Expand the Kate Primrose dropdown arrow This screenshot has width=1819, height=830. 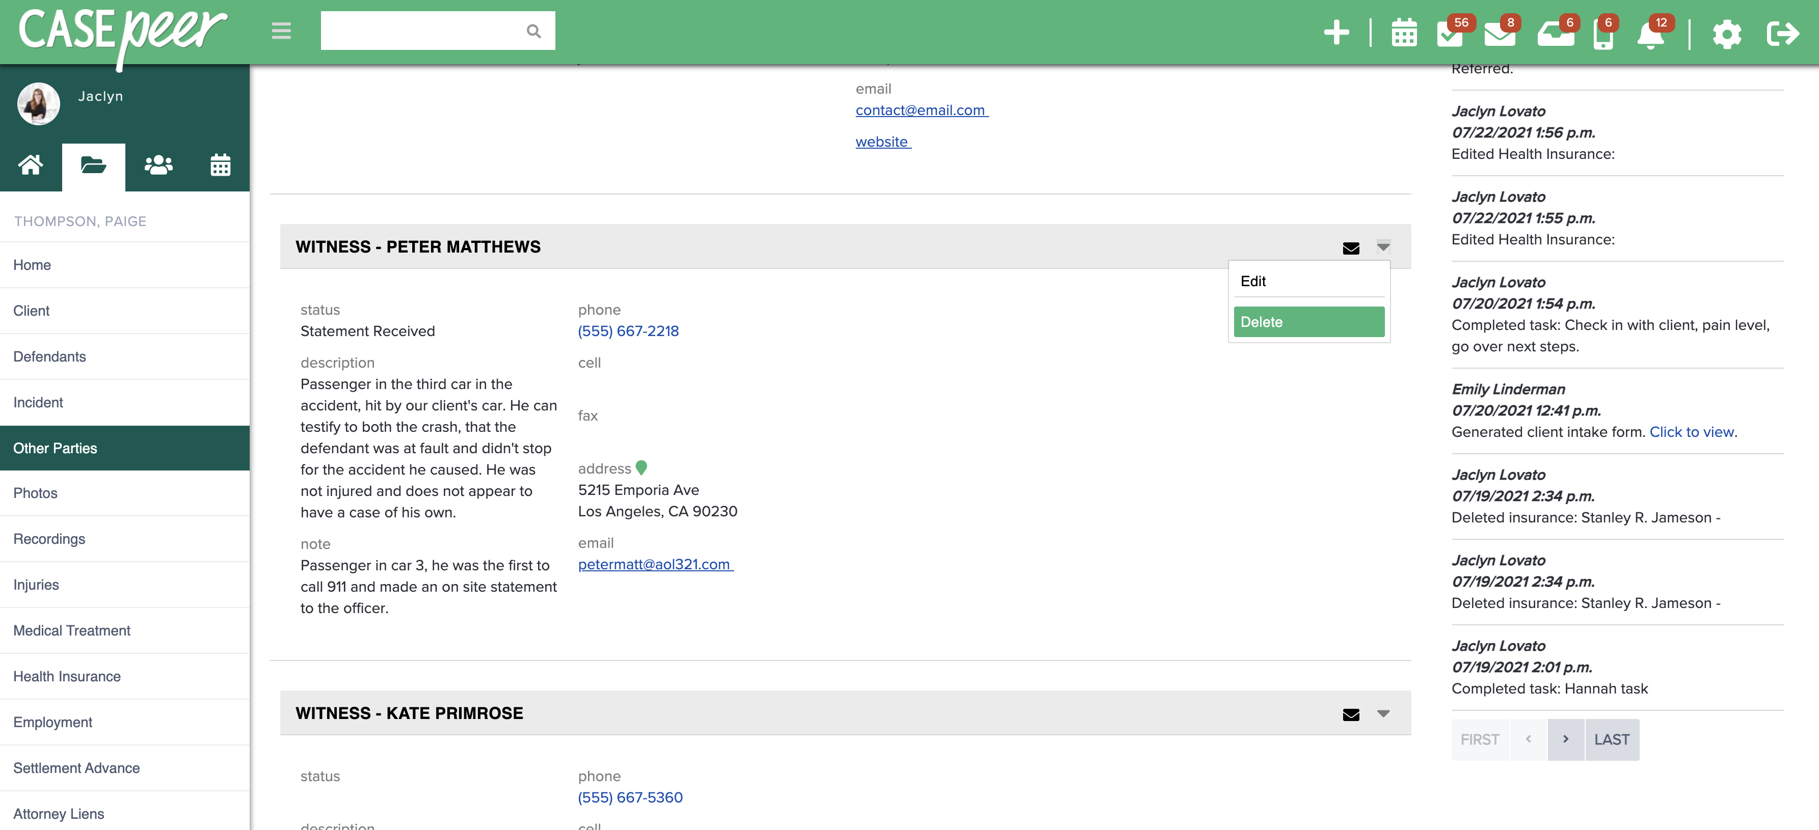tap(1383, 713)
